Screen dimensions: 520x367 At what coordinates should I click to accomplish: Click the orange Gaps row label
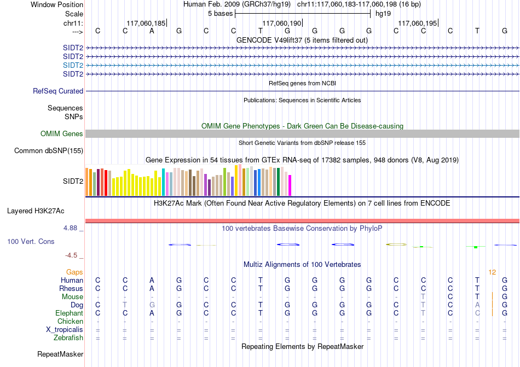pos(74,272)
